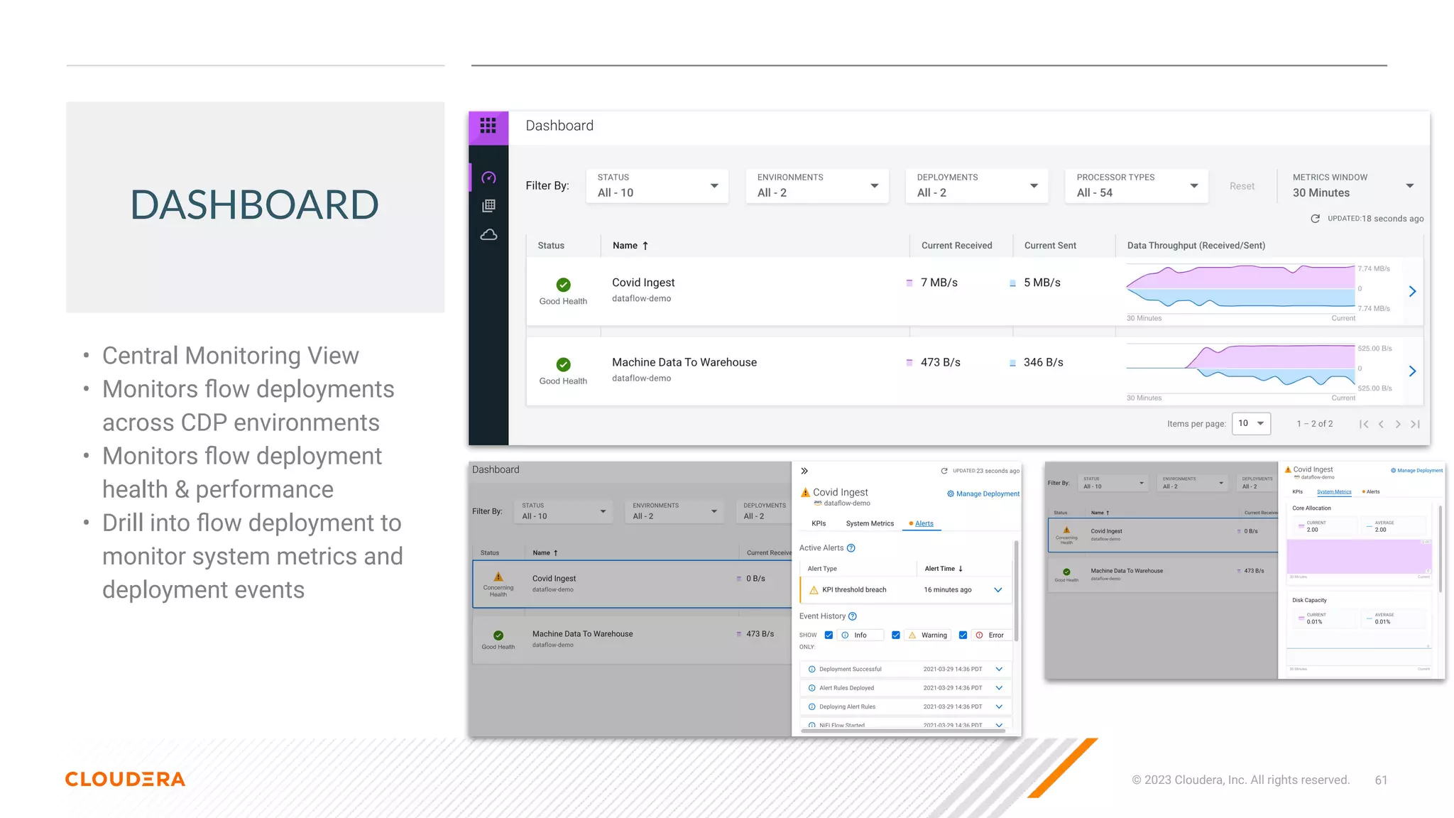Click the Concerning Health warning icon in the Alerts screenshot

tap(498, 577)
